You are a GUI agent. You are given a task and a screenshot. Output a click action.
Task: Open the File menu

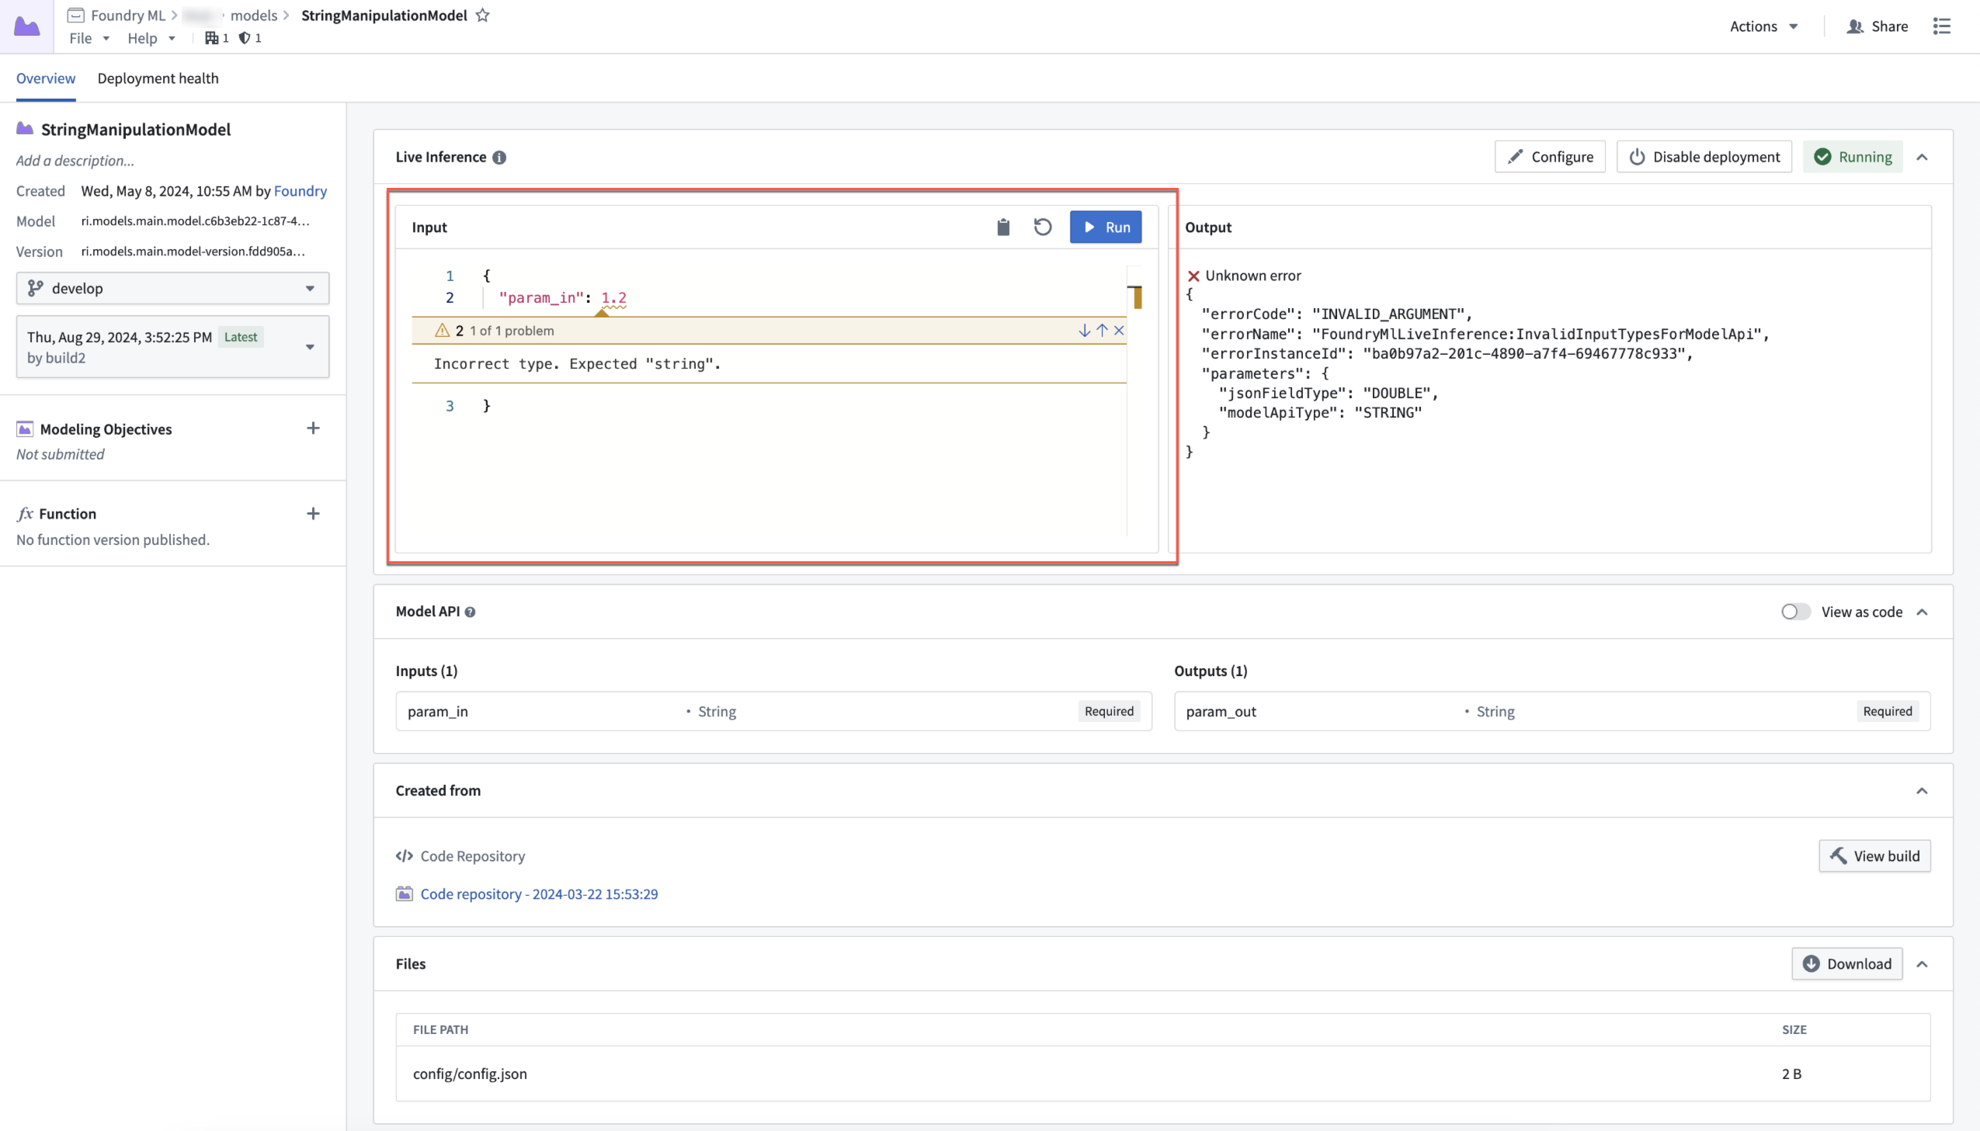pos(89,38)
